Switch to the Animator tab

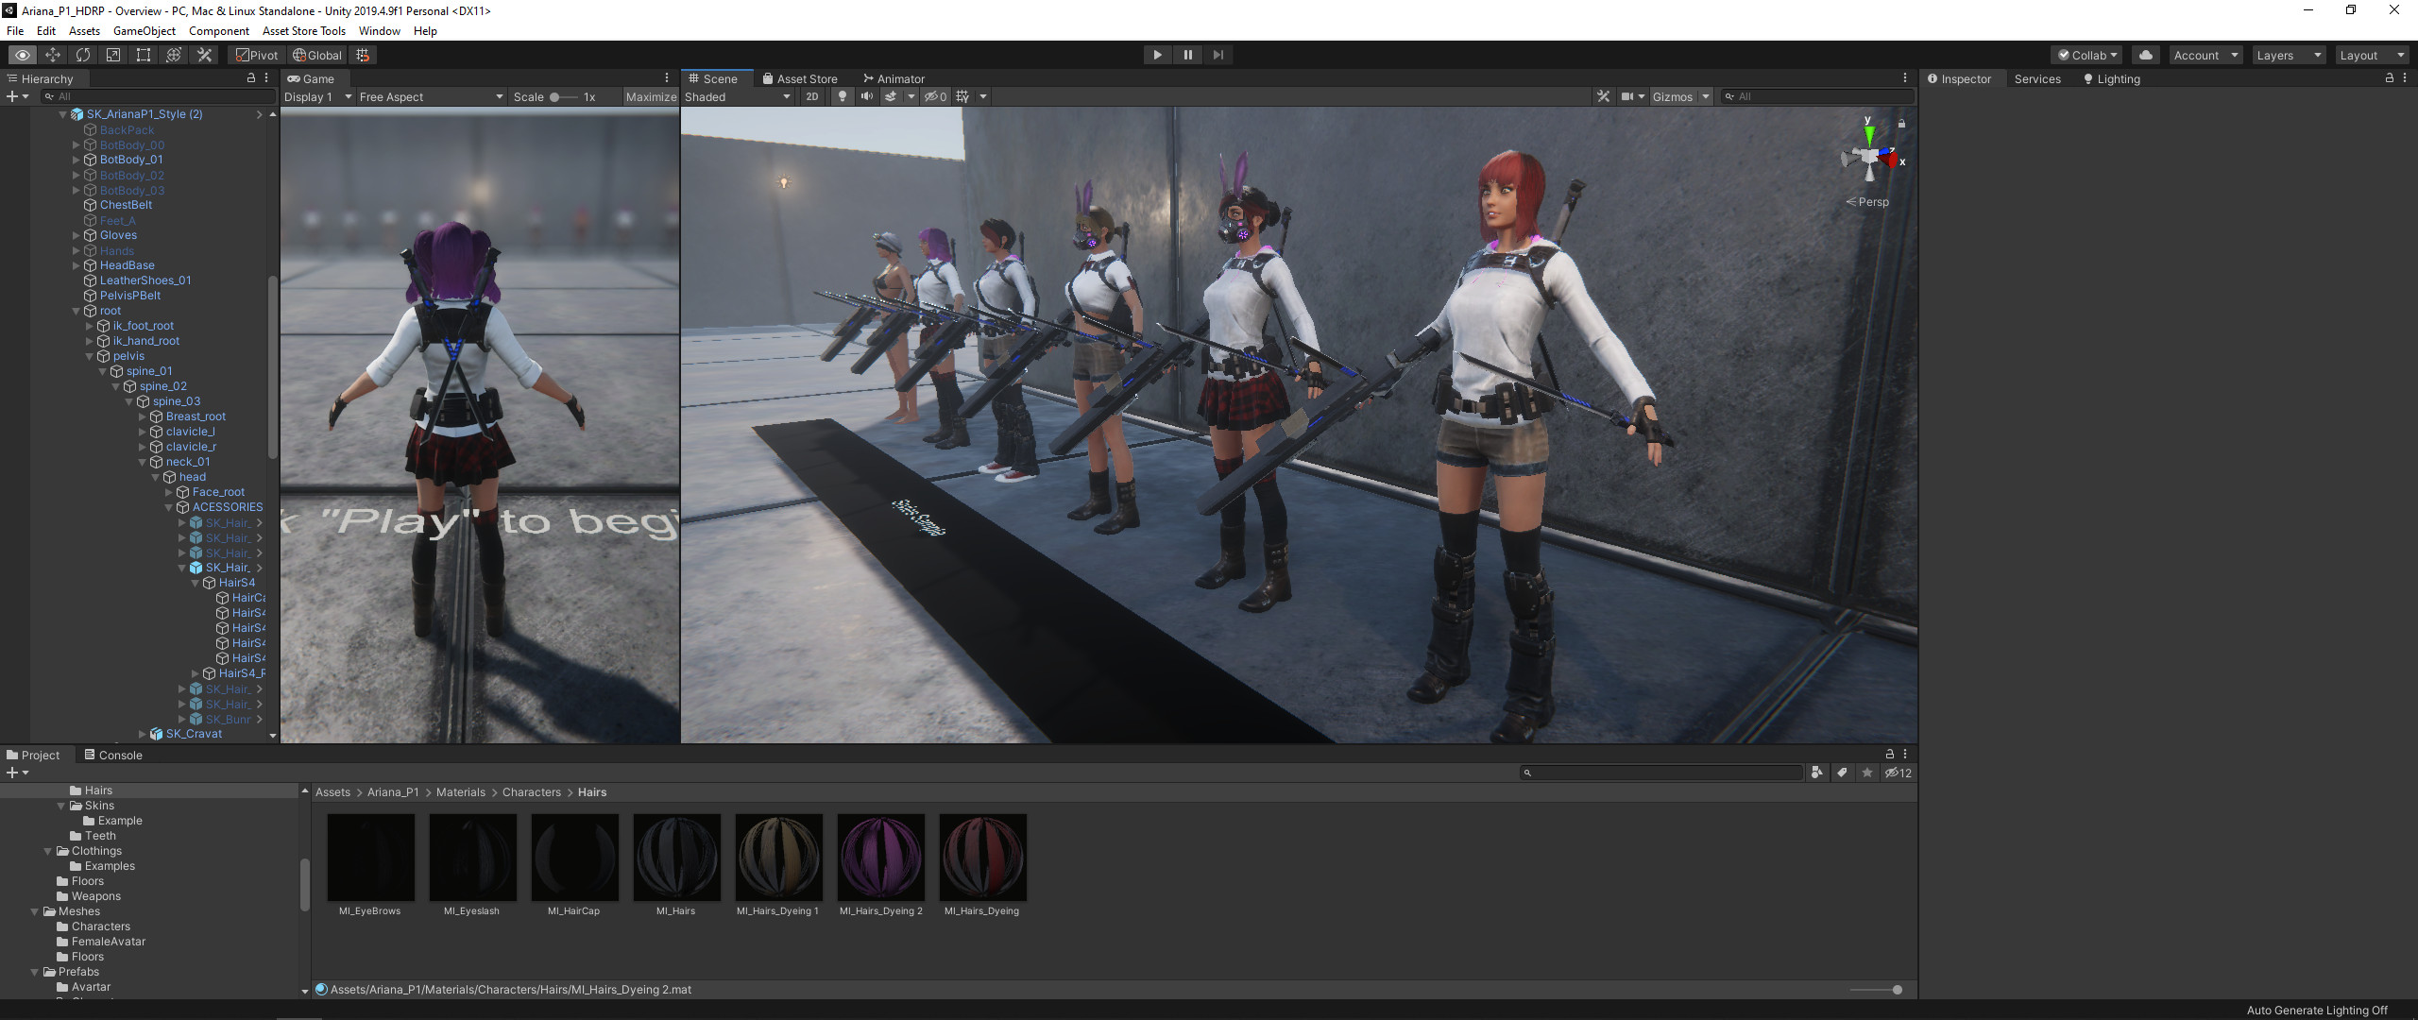893,78
